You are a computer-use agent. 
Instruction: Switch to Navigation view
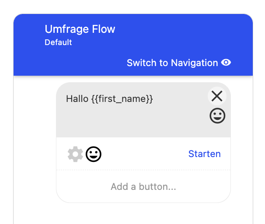point(179,63)
